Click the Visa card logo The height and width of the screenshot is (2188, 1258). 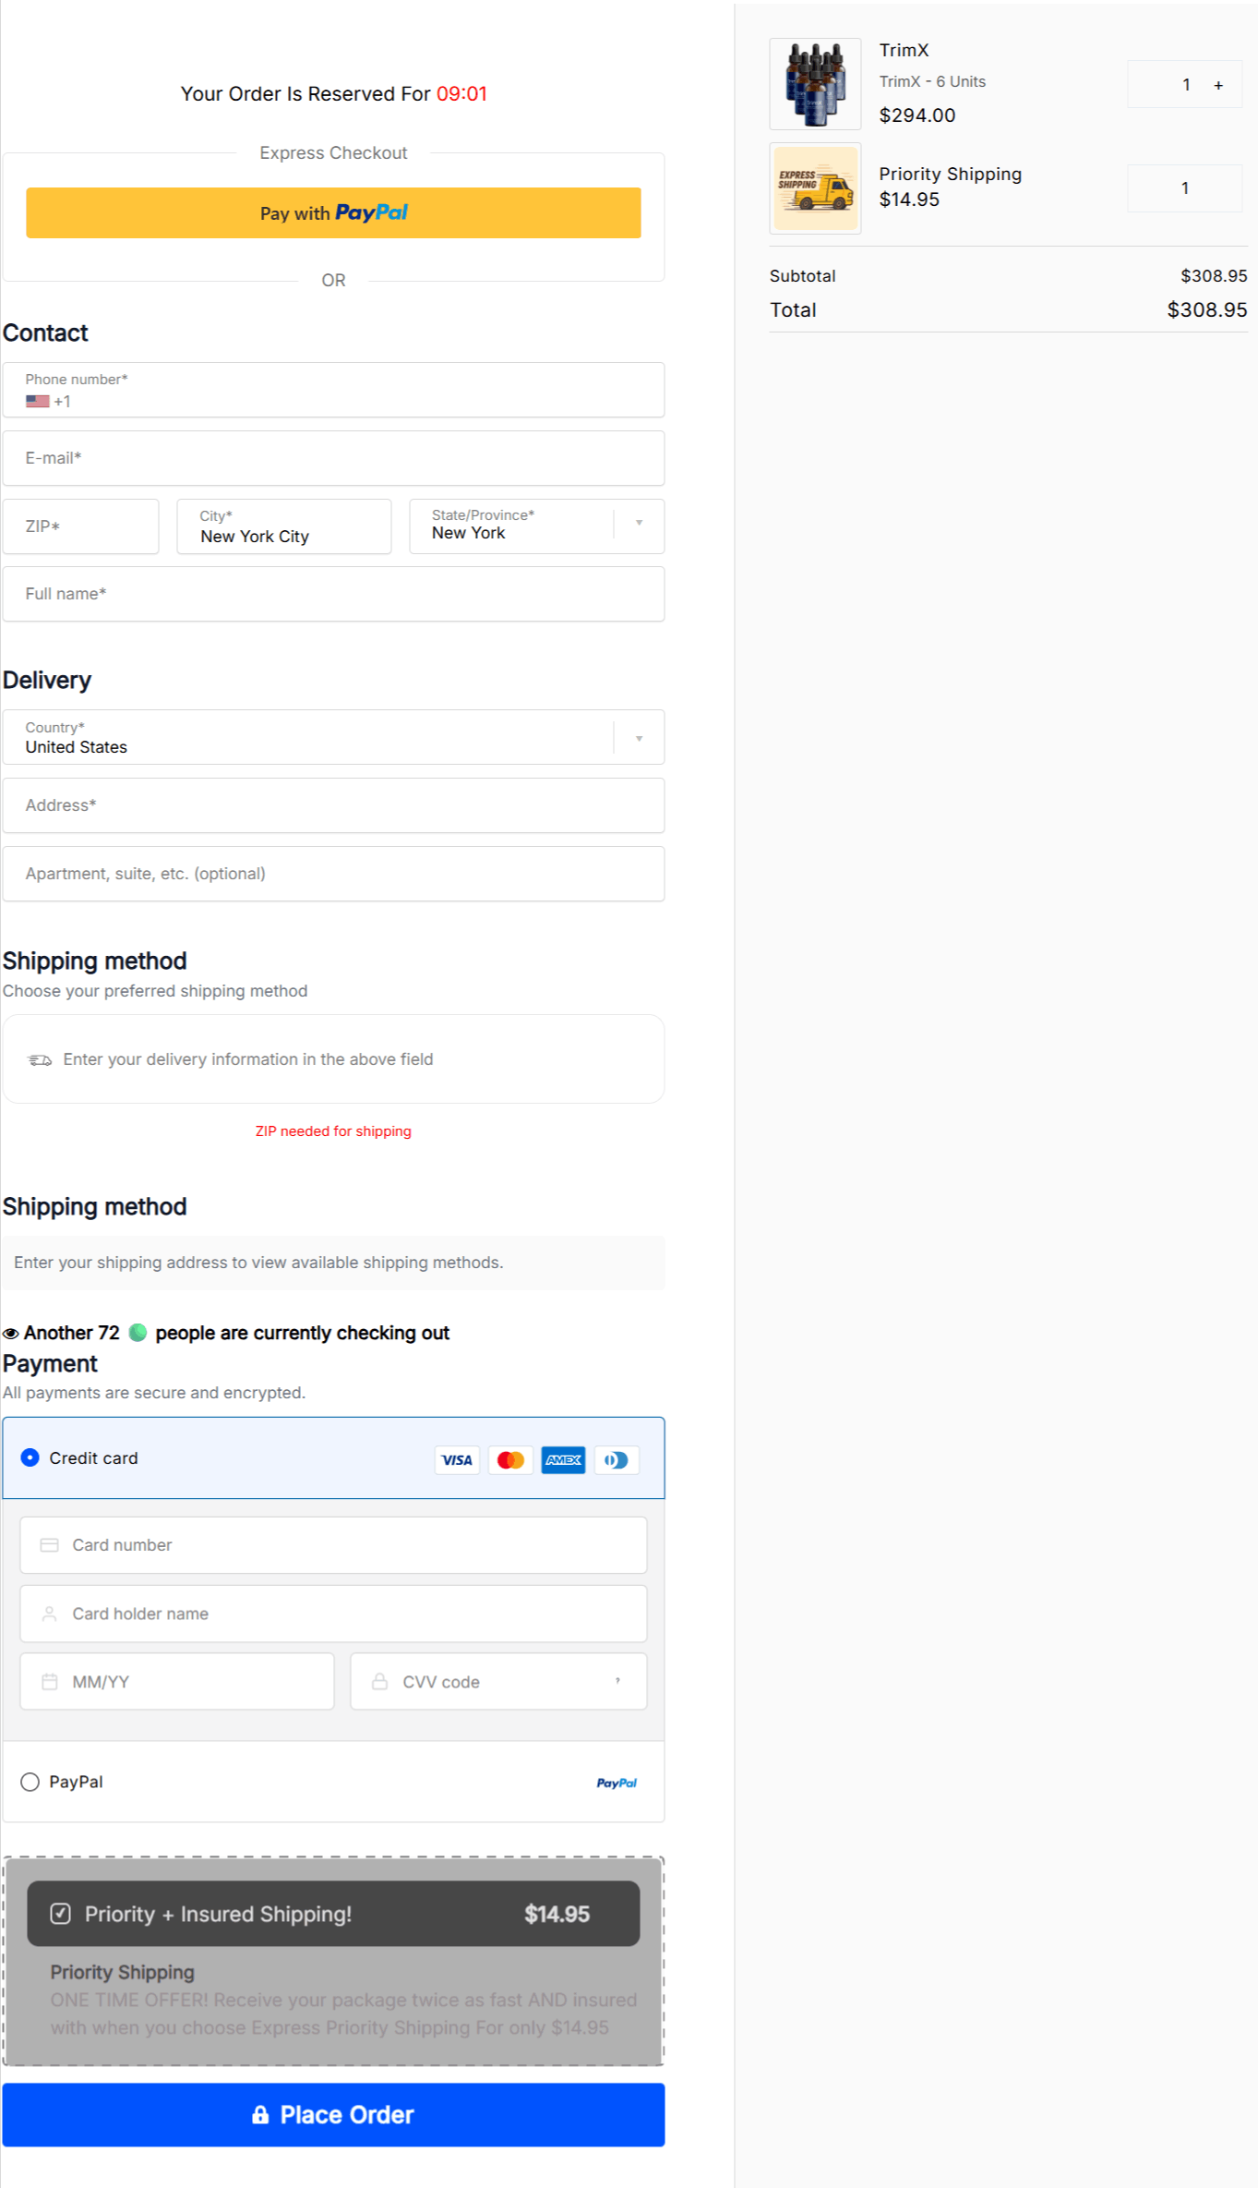457,1460
